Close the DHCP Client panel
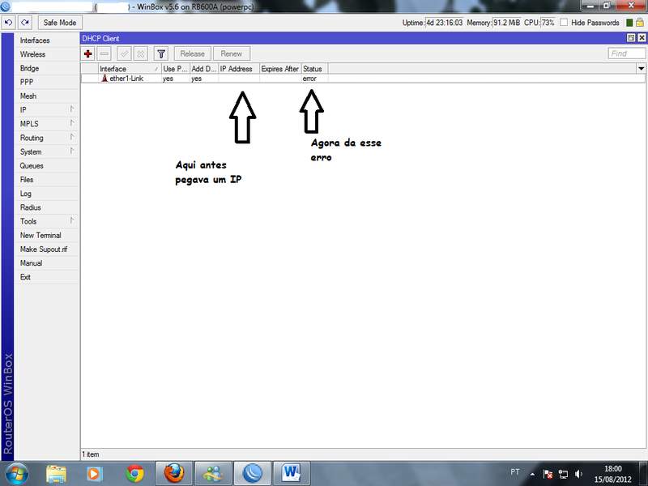648x486 pixels. (x=642, y=38)
